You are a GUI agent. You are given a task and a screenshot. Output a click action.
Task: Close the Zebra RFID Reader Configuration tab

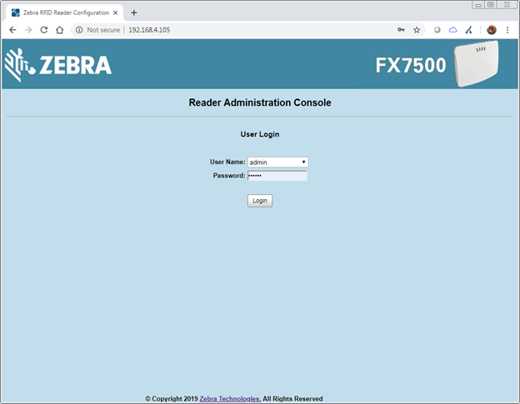pos(115,12)
